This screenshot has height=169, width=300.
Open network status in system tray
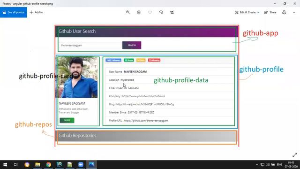point(262,165)
